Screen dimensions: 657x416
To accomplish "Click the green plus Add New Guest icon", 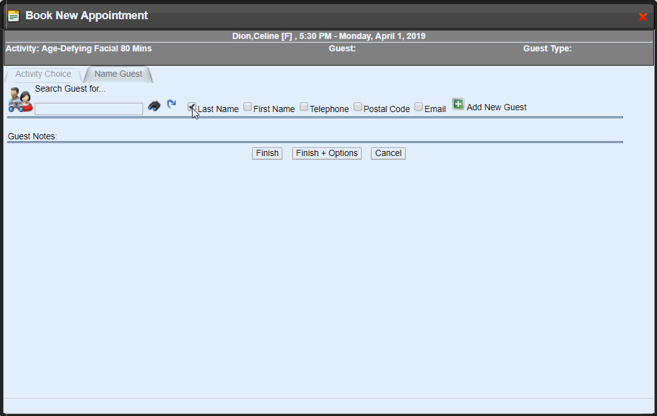I will point(458,104).
